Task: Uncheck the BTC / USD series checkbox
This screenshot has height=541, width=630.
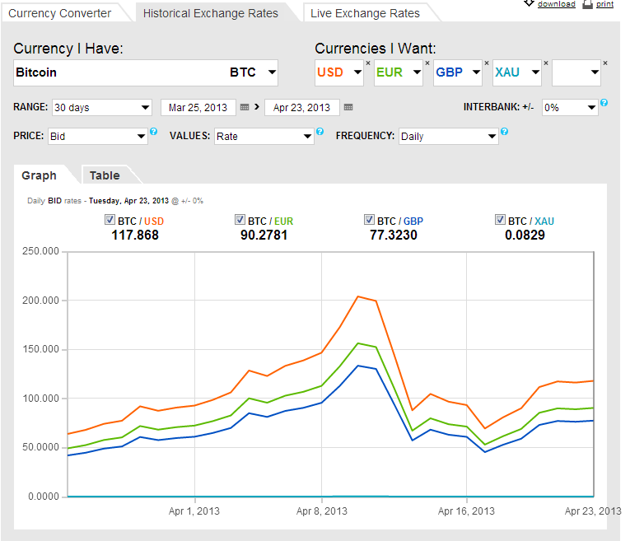Action: pos(110,220)
